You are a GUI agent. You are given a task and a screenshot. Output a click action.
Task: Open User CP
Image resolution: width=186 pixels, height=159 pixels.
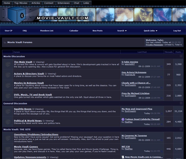9,31
